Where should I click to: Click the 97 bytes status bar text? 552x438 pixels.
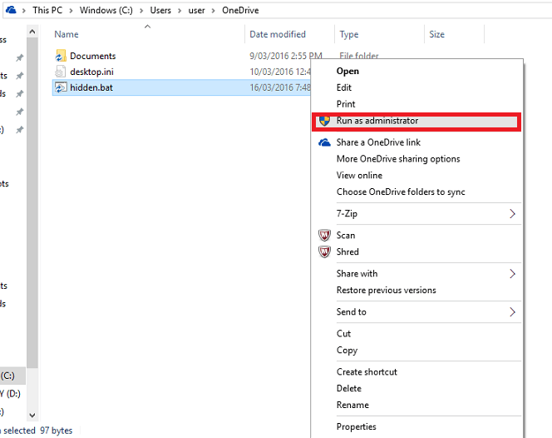pyautogui.click(x=56, y=431)
